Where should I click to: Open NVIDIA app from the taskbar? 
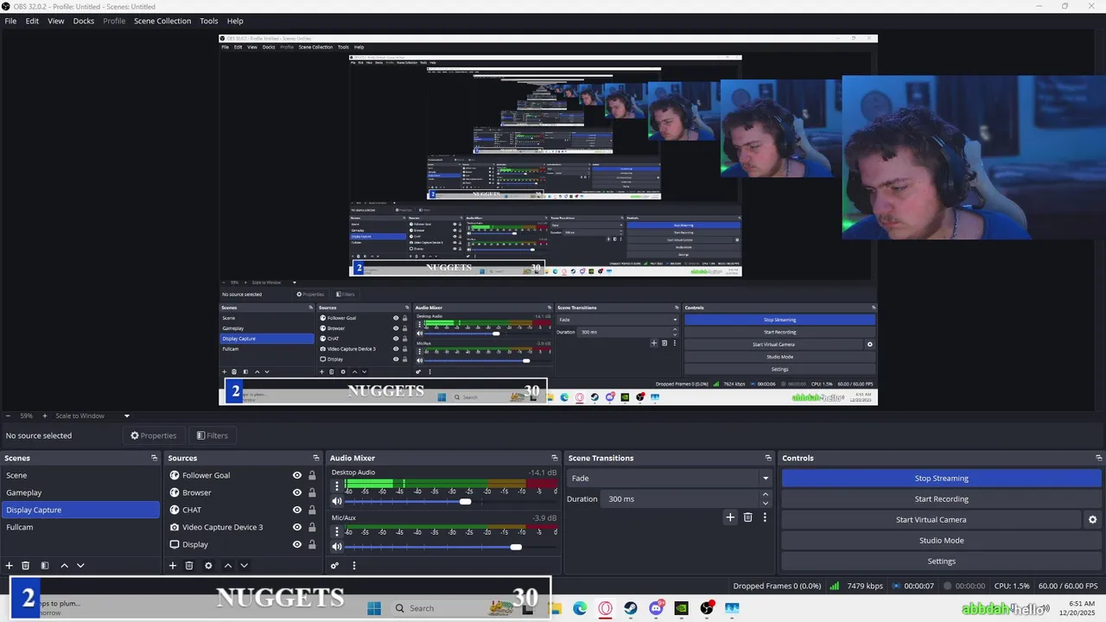682,608
